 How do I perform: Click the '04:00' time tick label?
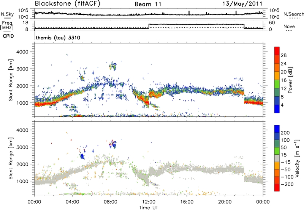[x=73, y=202]
